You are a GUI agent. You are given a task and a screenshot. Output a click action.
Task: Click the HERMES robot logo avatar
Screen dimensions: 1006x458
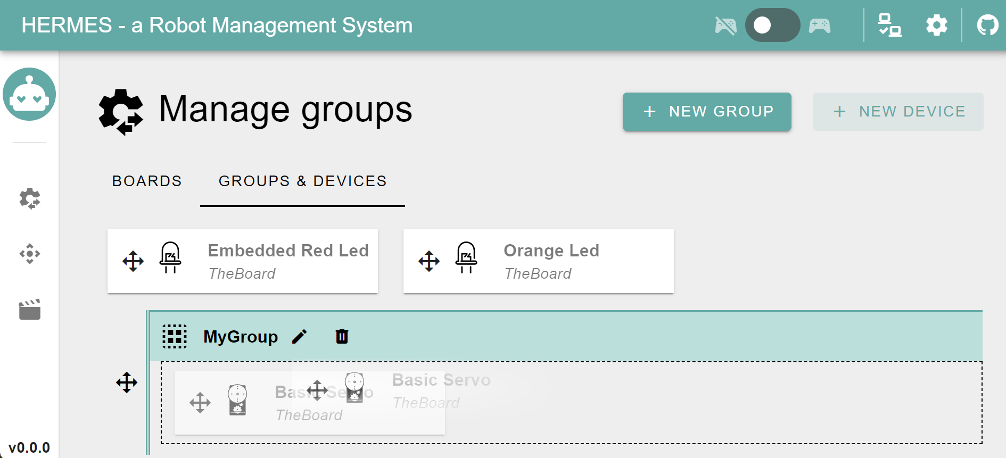tap(29, 94)
